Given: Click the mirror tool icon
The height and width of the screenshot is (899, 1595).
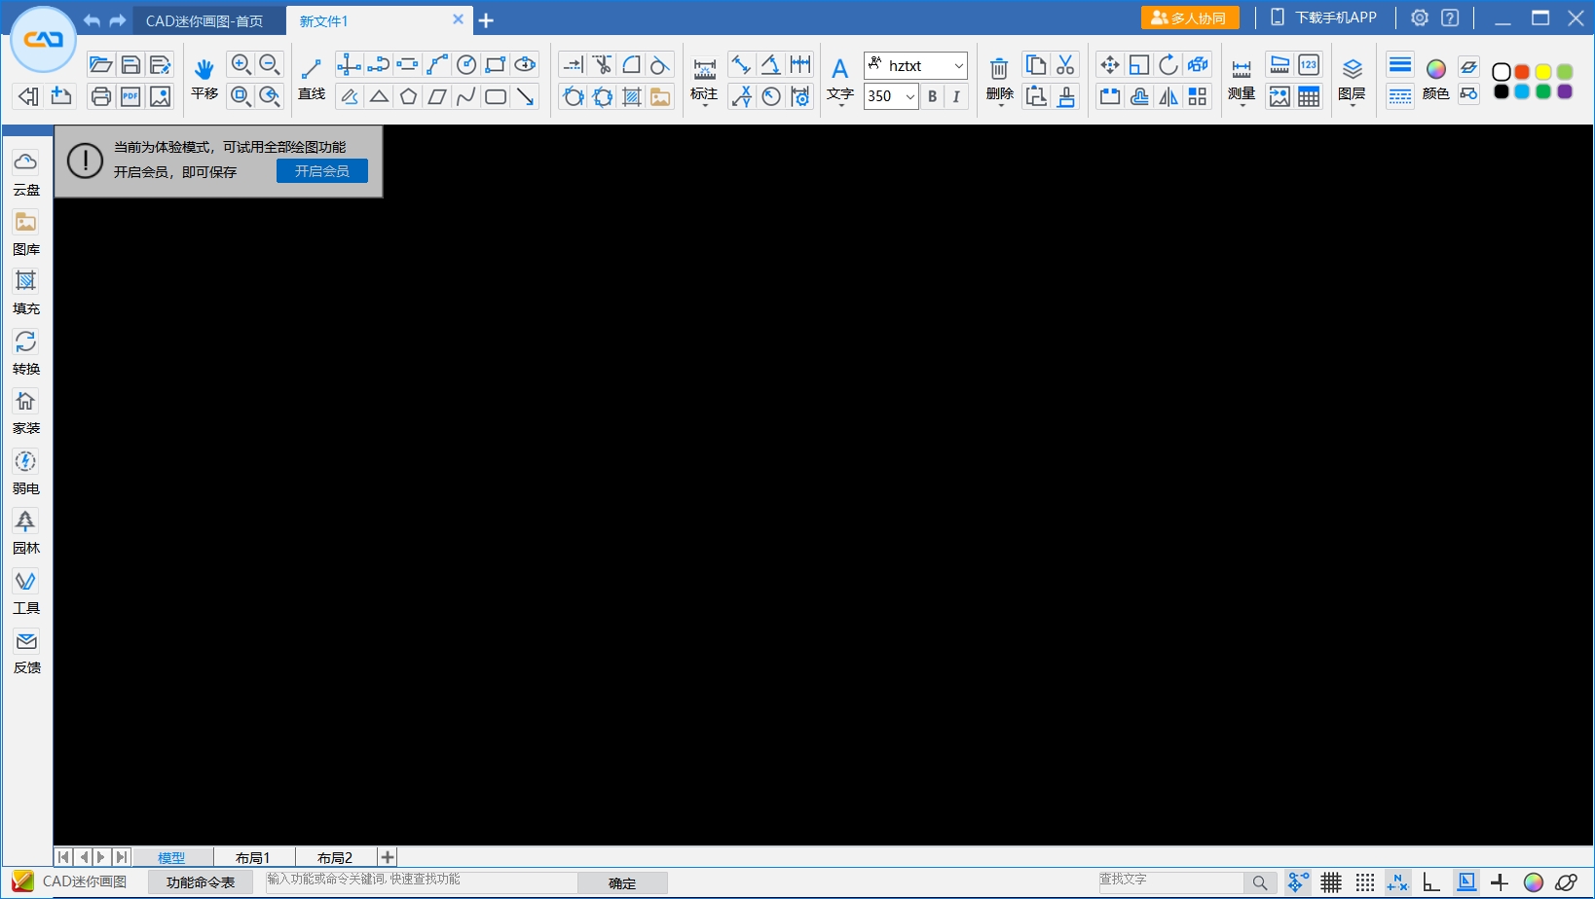Looking at the screenshot, I should coord(1168,96).
